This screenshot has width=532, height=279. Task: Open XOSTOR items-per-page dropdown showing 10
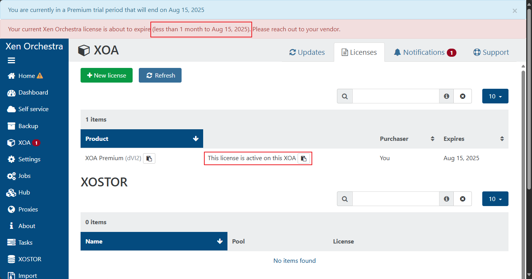point(495,199)
